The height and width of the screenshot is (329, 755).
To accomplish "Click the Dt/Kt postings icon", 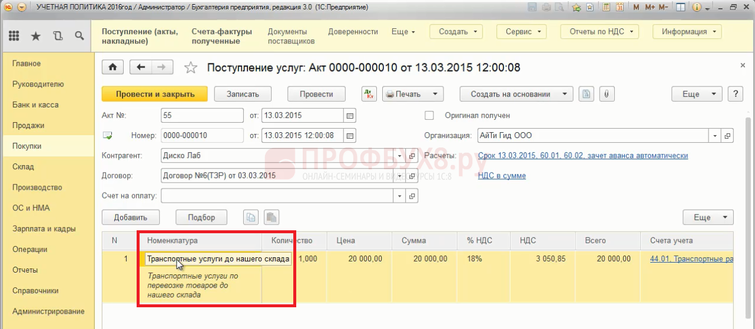I will coord(369,94).
